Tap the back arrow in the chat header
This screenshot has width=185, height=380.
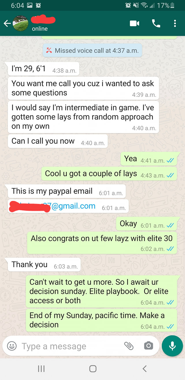point(7,24)
